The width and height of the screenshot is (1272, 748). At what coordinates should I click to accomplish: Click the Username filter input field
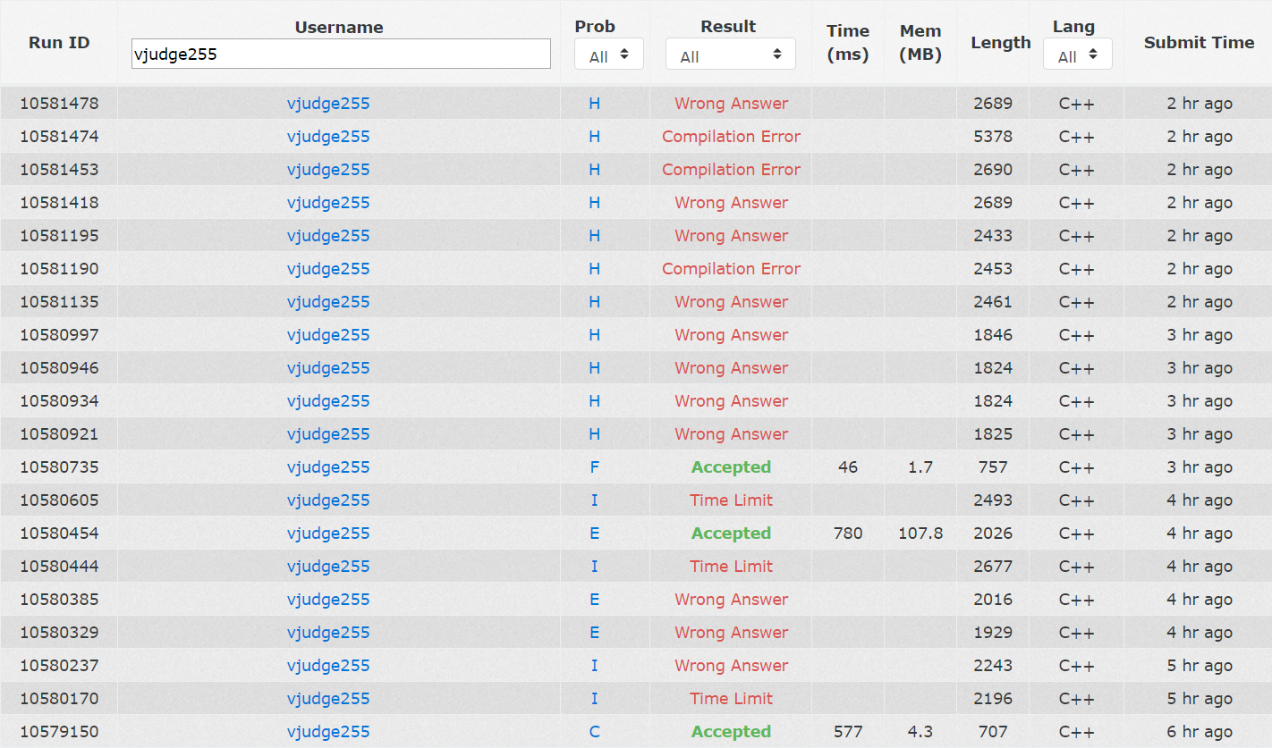click(x=340, y=54)
